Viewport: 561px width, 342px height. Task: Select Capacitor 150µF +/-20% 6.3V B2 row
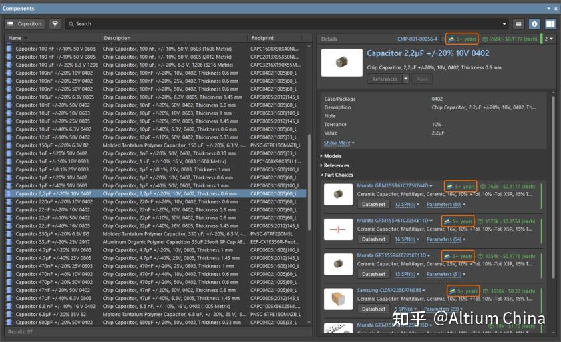[155, 145]
